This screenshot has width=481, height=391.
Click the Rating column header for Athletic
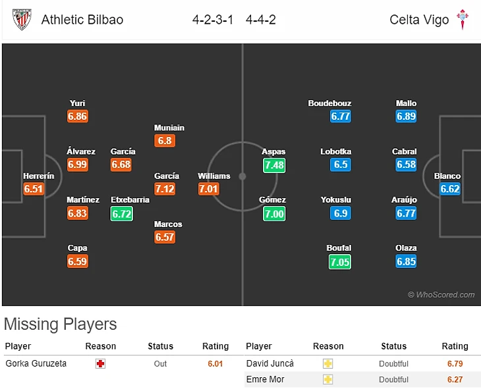[215, 346]
